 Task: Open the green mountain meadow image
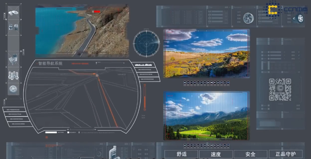(x=206, y=116)
